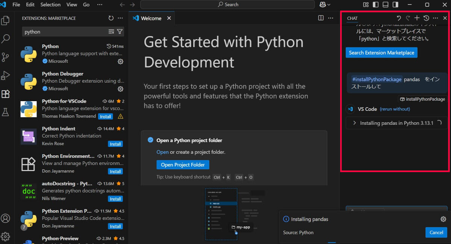Open the Customize Layout control

point(366,5)
